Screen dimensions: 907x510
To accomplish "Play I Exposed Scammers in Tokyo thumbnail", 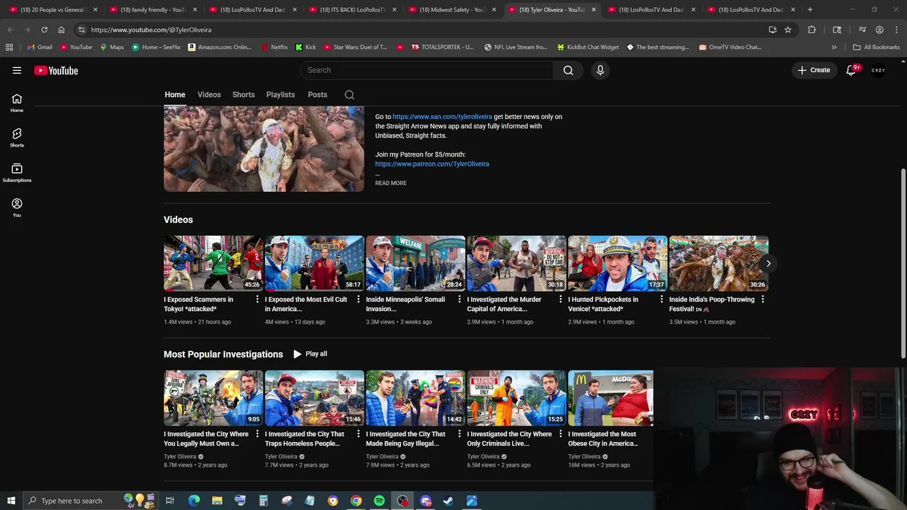I will pos(213,263).
